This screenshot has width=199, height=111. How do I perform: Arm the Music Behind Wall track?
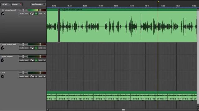click(x=40, y=48)
